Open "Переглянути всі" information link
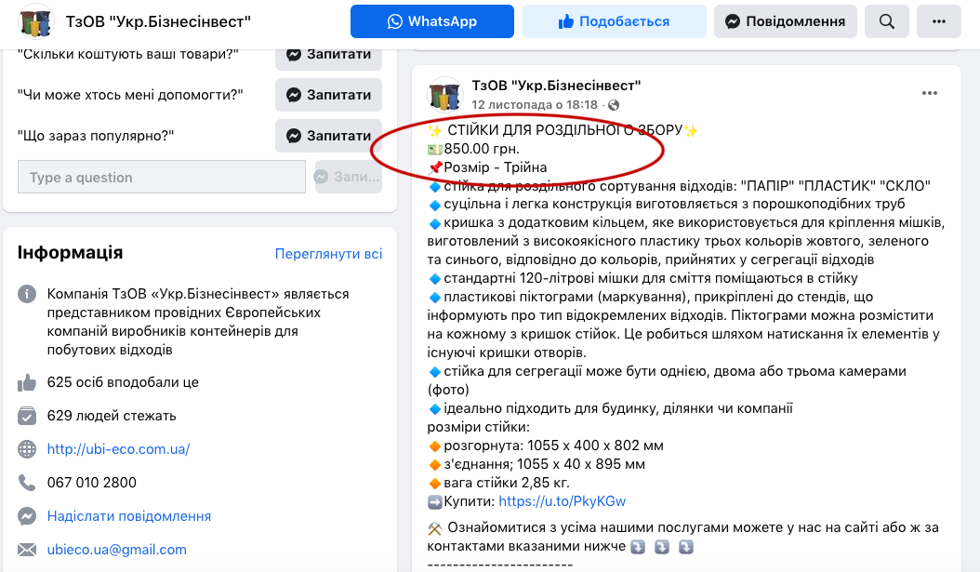980x572 pixels. pyautogui.click(x=329, y=254)
